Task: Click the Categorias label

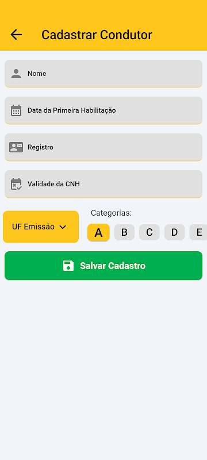Action: (111, 213)
